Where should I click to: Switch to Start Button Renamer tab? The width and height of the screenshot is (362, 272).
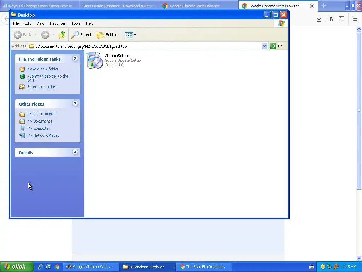119,6
